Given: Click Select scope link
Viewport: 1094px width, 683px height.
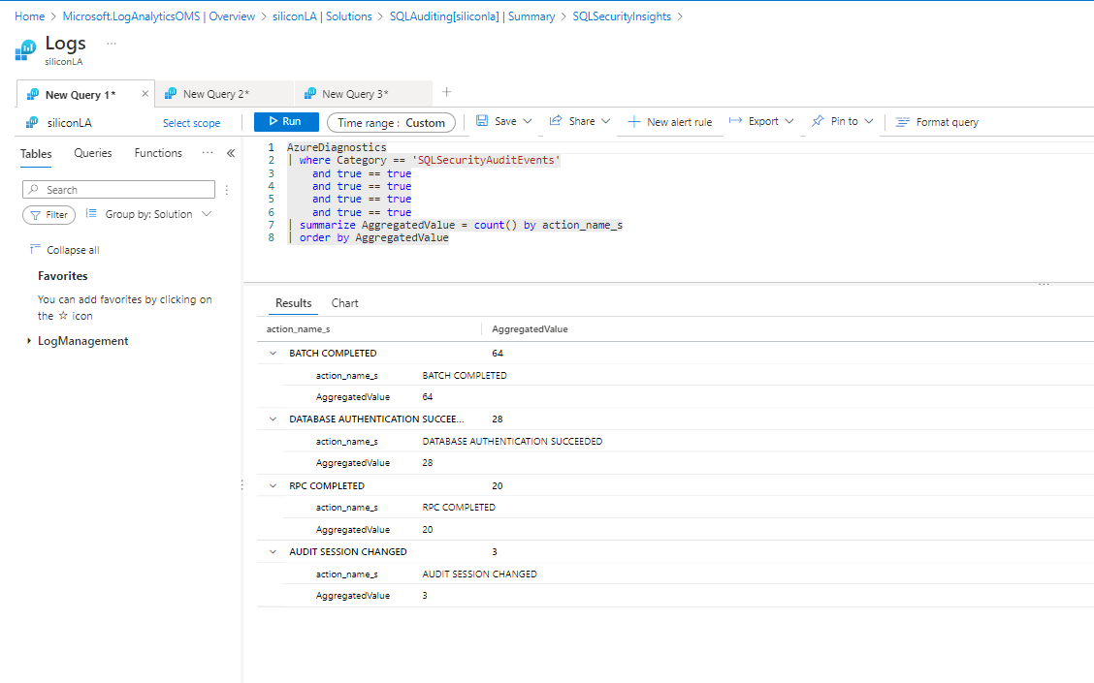Looking at the screenshot, I should [x=191, y=123].
